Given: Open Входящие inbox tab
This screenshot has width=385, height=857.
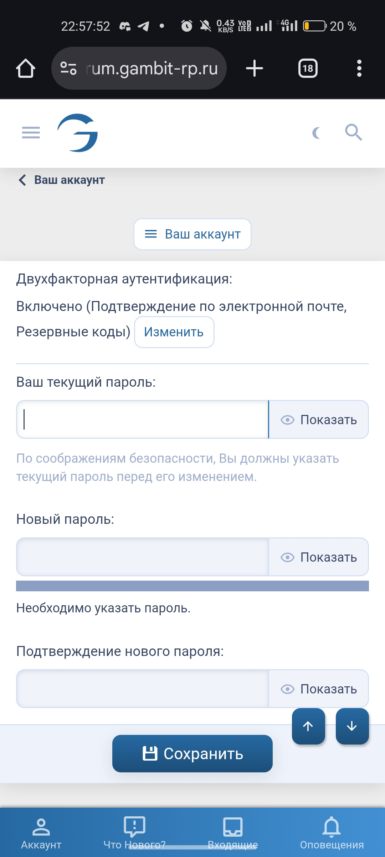Looking at the screenshot, I should click(233, 834).
